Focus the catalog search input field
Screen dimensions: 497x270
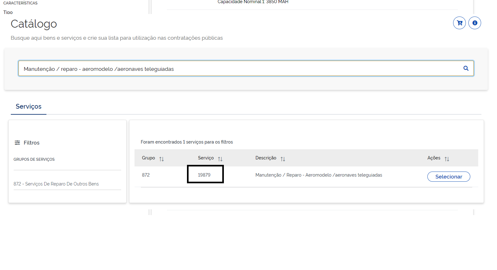[x=246, y=68]
